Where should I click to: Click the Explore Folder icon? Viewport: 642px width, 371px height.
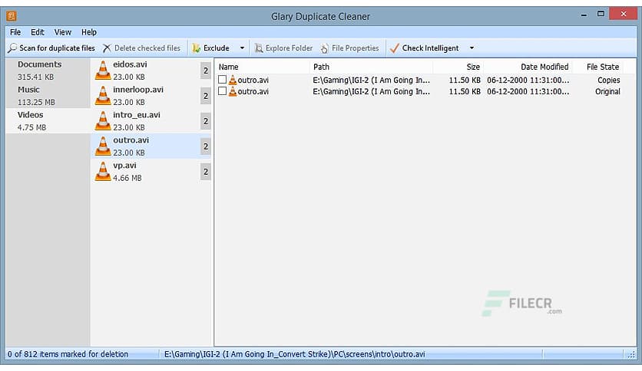[259, 48]
